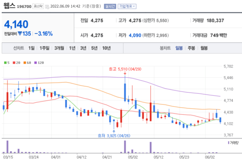
Task: Click the current price 4,140
Action: (16, 24)
